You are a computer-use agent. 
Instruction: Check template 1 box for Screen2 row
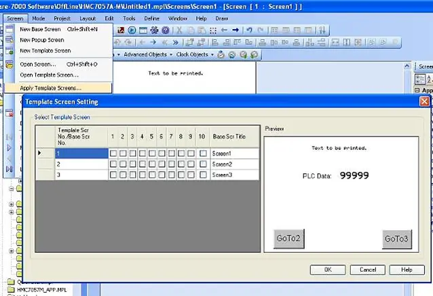[x=113, y=164]
